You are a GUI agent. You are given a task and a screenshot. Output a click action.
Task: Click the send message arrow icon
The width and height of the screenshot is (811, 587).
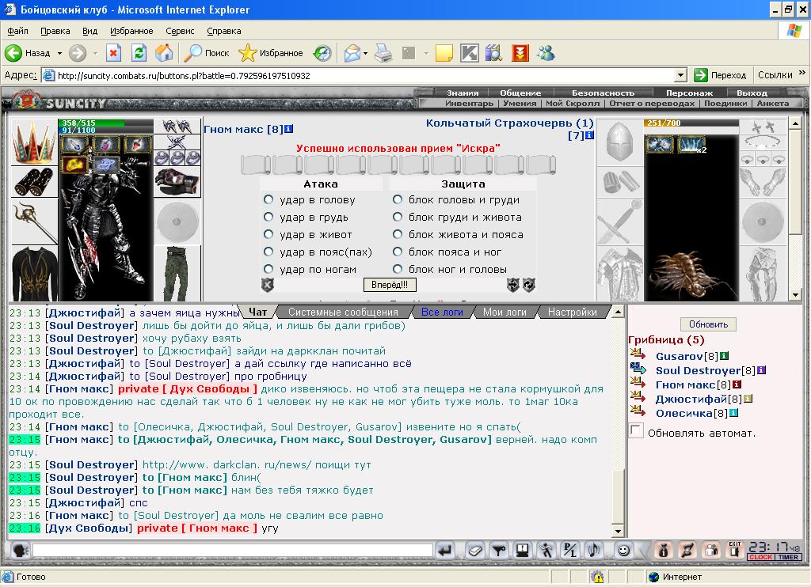[445, 551]
